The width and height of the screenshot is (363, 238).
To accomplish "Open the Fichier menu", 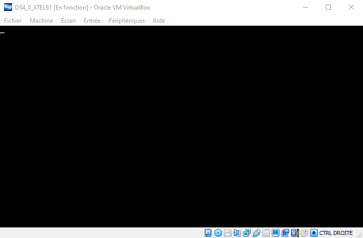I will point(13,21).
